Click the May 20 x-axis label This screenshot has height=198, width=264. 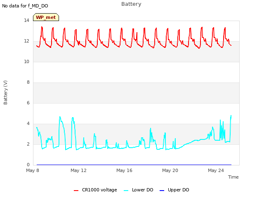pyautogui.click(x=170, y=170)
